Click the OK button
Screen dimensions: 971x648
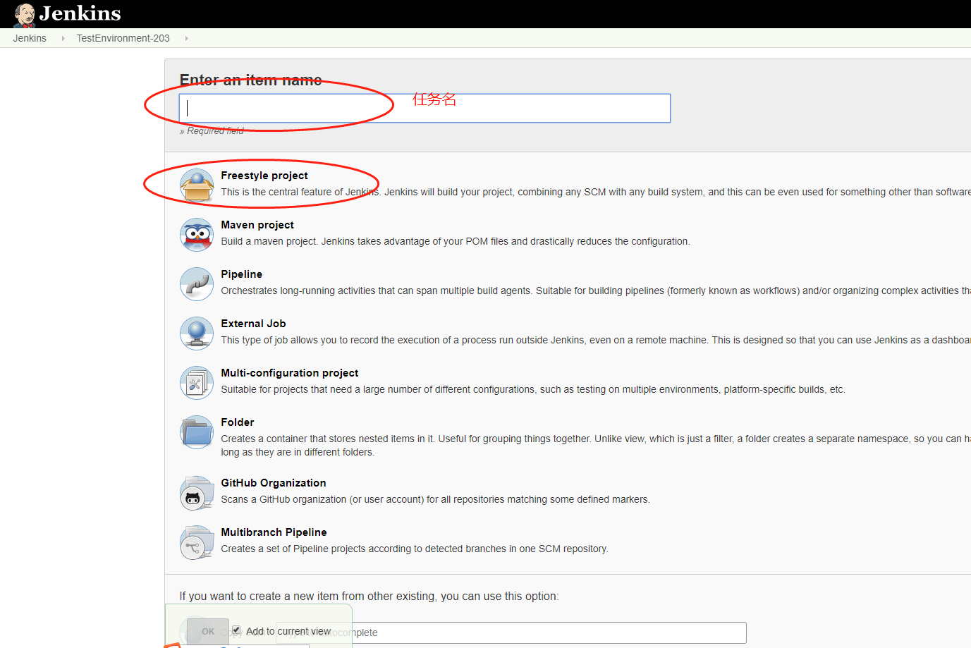208,632
